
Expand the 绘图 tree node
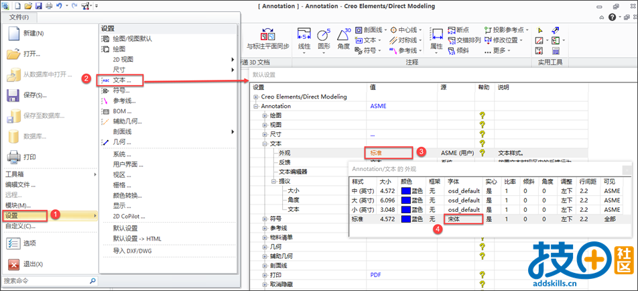click(x=265, y=115)
